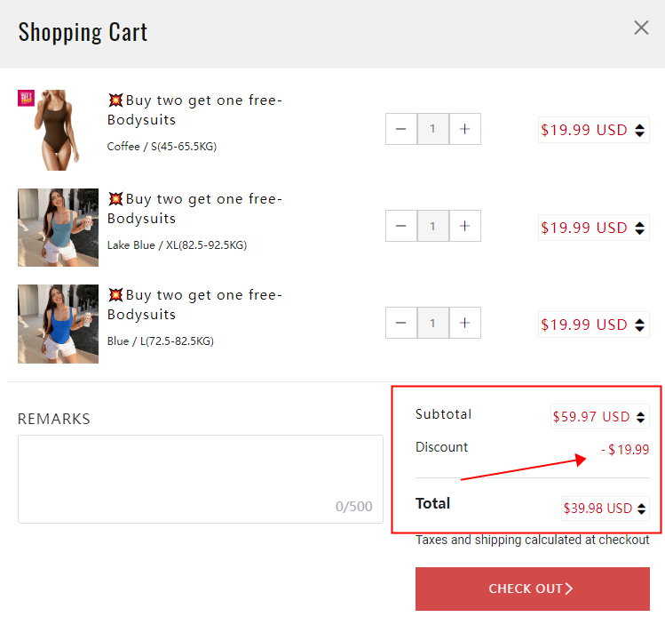The height and width of the screenshot is (641, 665).
Task: Open the Coffee bodysuit title link
Action: click(x=194, y=110)
